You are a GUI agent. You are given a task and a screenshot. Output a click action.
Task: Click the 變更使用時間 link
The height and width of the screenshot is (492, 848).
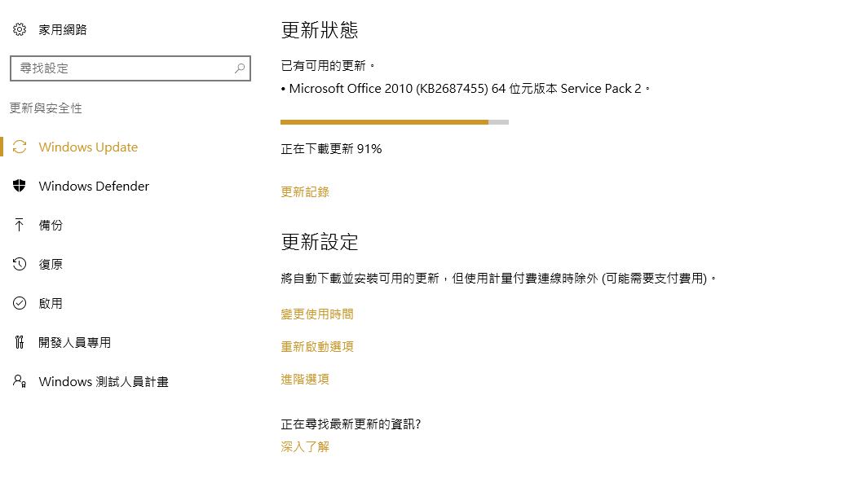317,314
